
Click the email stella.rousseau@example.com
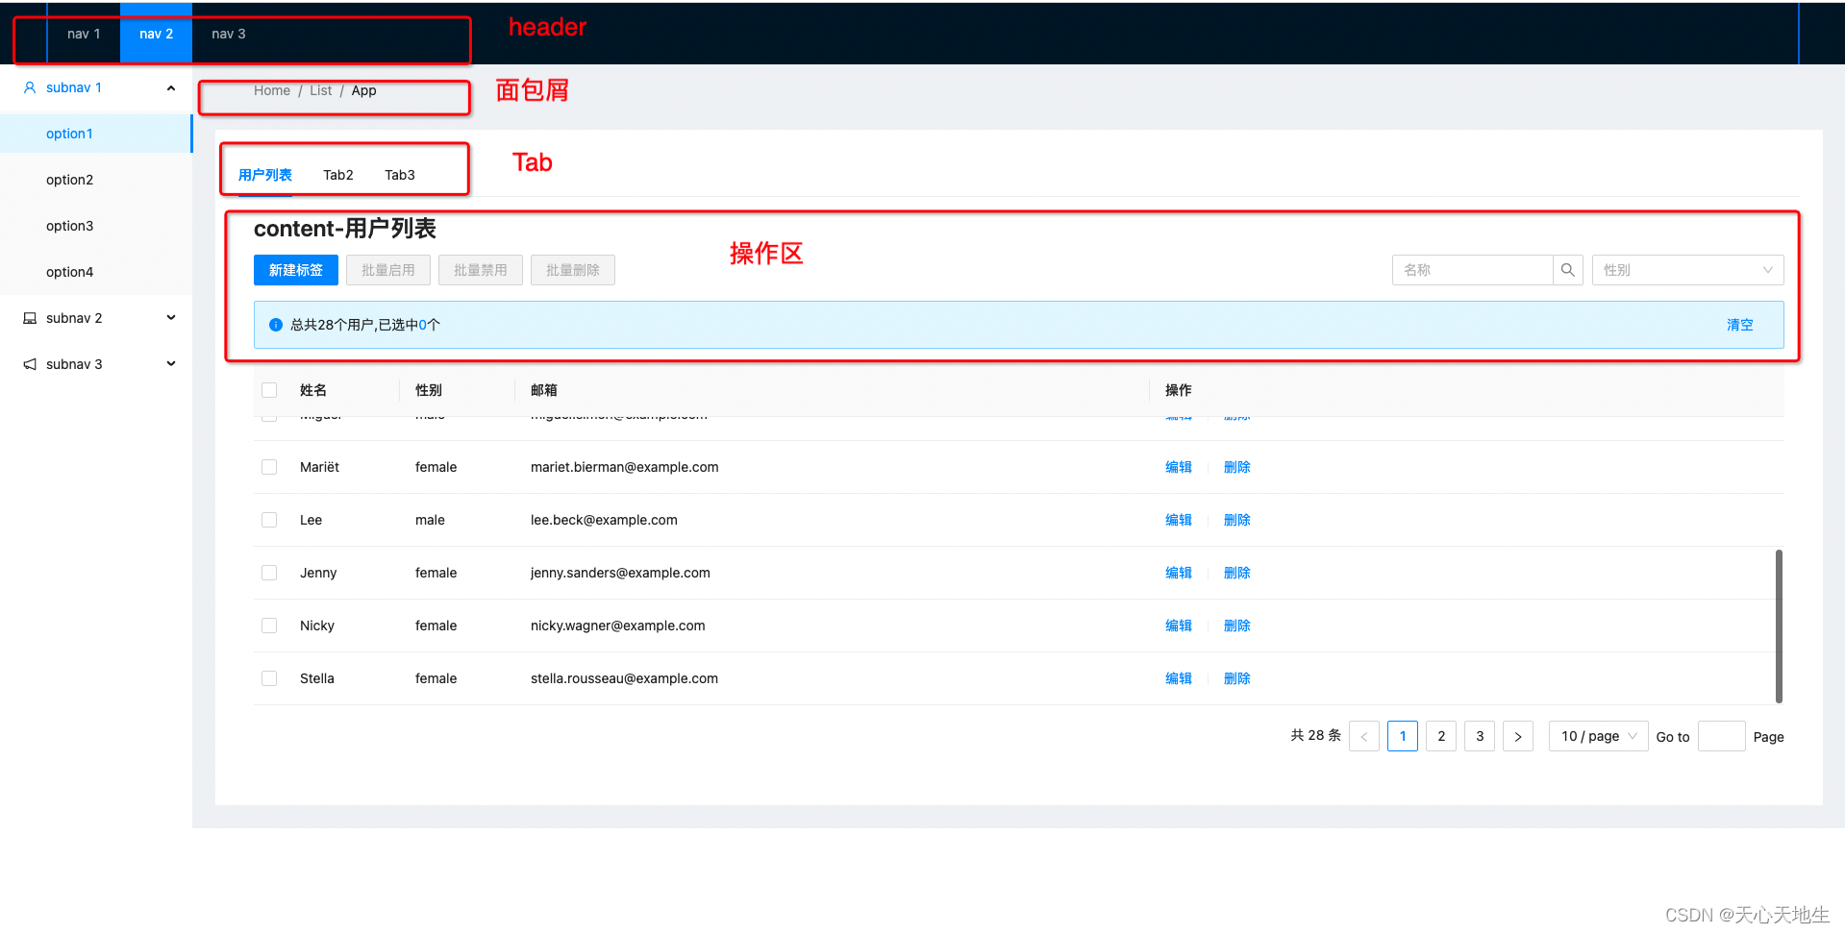pyautogui.click(x=624, y=678)
